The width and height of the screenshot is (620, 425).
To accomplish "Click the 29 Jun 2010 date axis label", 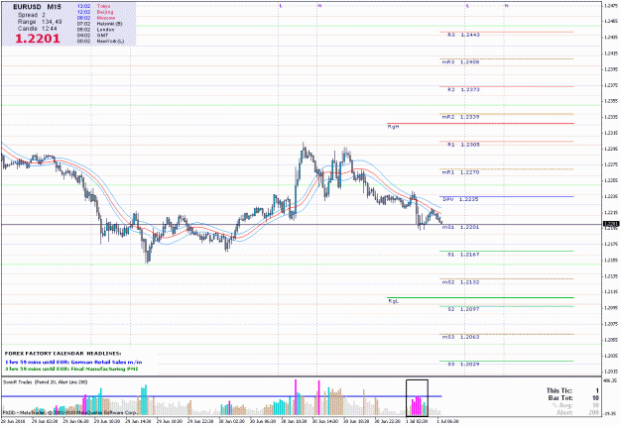I will click(x=13, y=421).
